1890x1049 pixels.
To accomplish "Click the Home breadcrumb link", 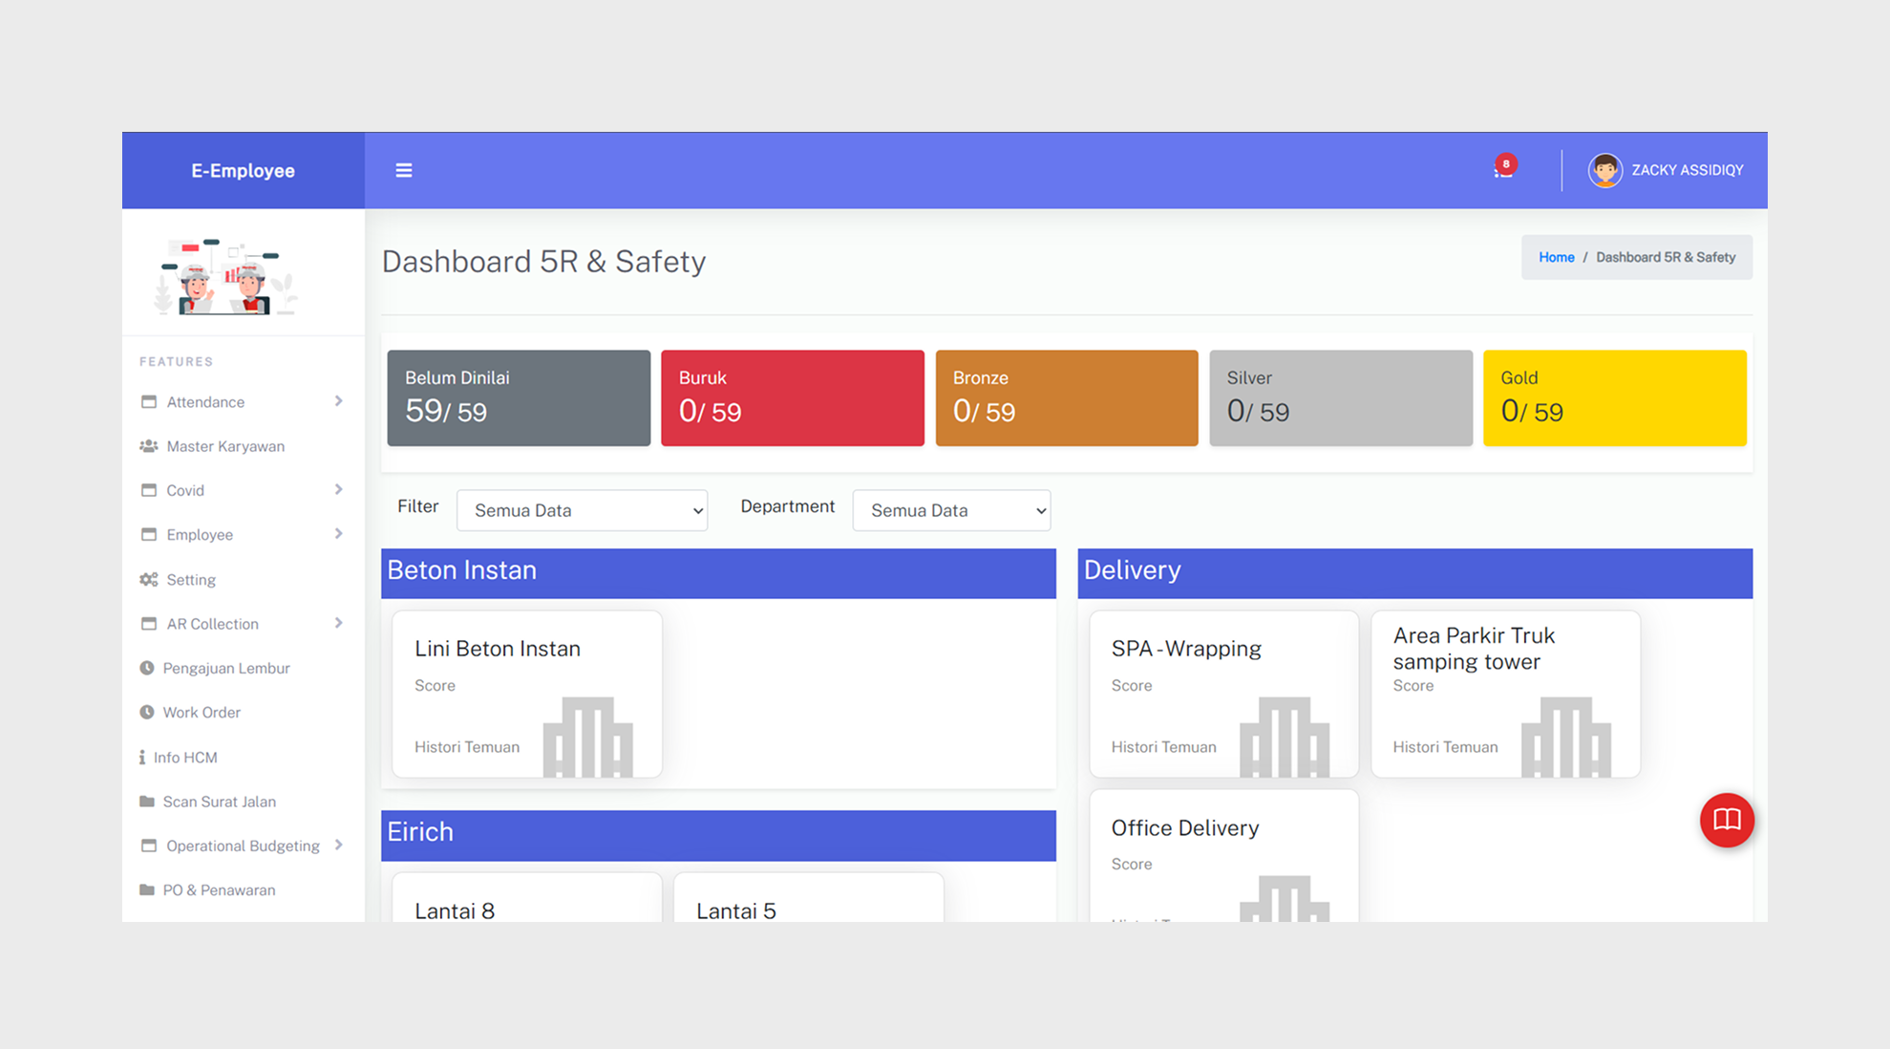I will pyautogui.click(x=1556, y=257).
